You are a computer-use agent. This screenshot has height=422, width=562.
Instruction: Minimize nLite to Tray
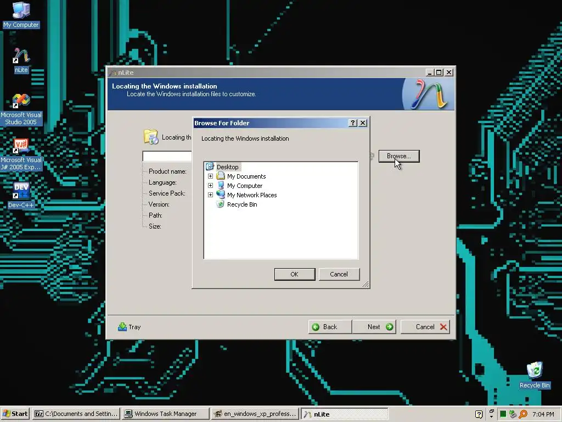(x=130, y=327)
